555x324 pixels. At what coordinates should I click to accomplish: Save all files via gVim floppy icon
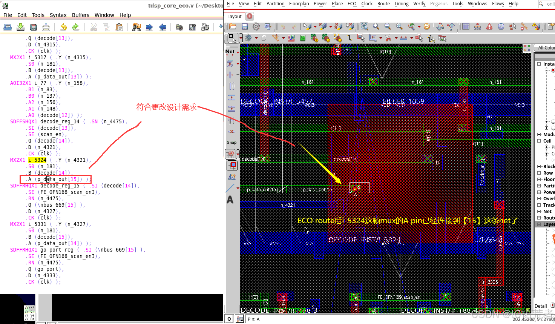tap(33, 27)
